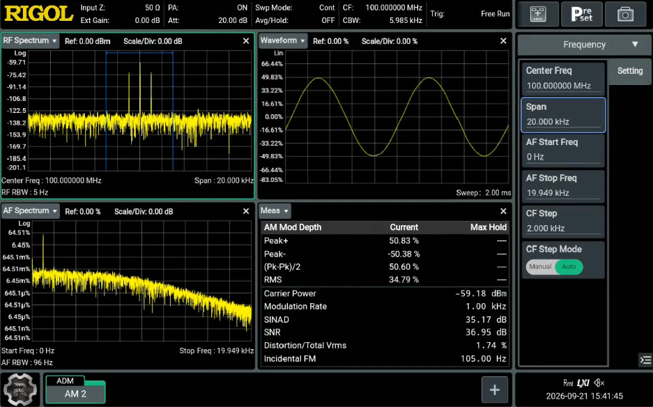Edit the AF Start Freq field
This screenshot has width=653, height=407.
coord(563,150)
